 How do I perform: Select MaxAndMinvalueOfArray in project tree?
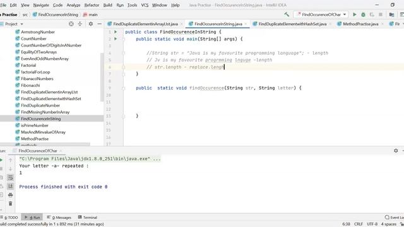pos(43,132)
